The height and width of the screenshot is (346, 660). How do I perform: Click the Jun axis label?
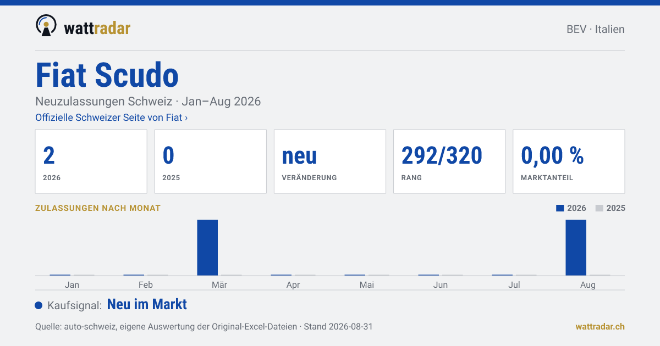point(441,284)
